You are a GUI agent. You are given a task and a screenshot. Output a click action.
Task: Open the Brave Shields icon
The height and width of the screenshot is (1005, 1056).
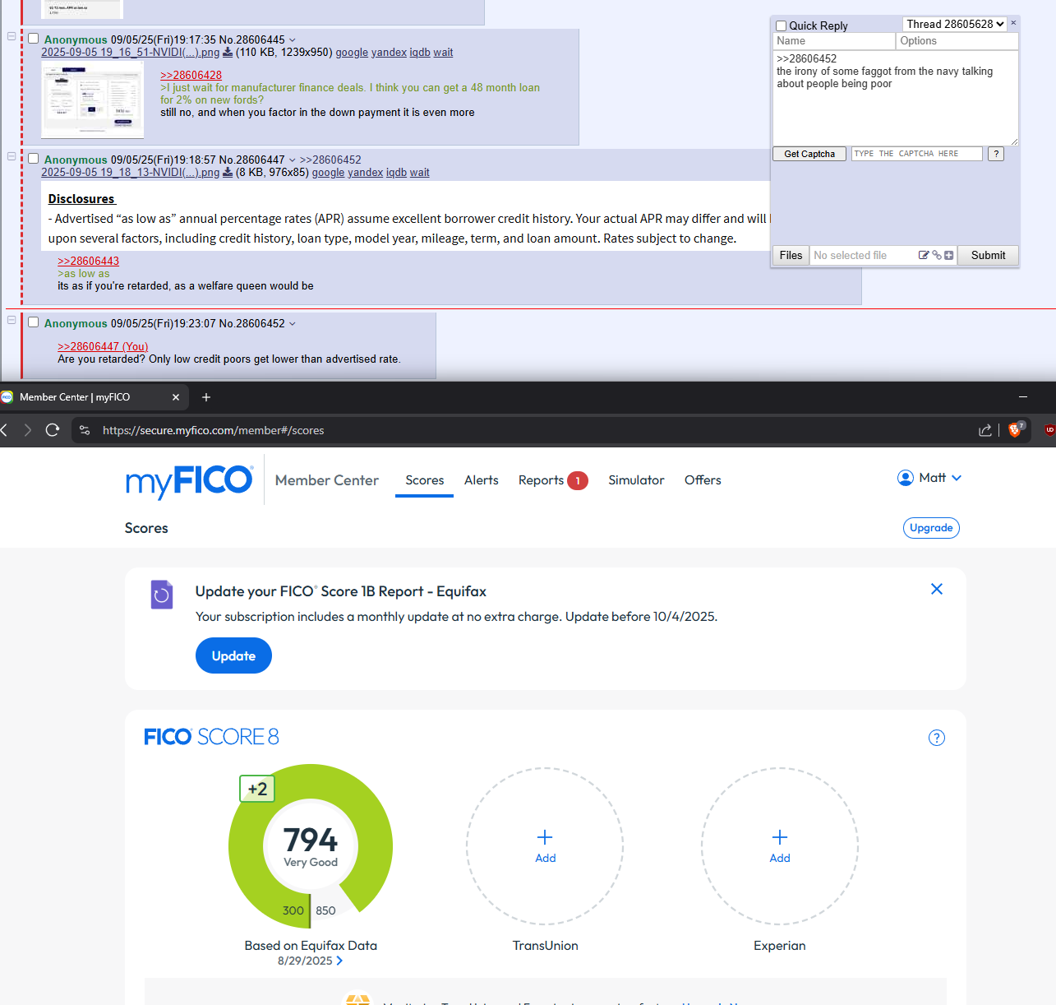click(x=1016, y=429)
